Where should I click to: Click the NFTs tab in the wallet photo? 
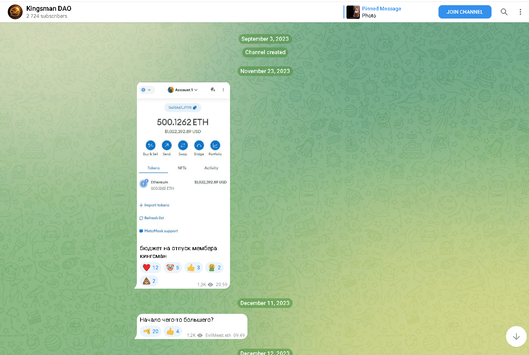[182, 168]
